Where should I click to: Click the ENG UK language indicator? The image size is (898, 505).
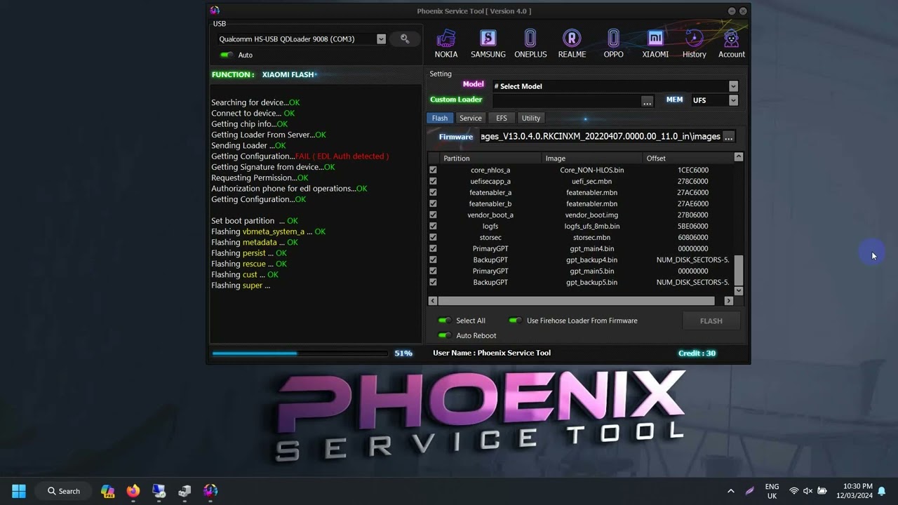(772, 491)
